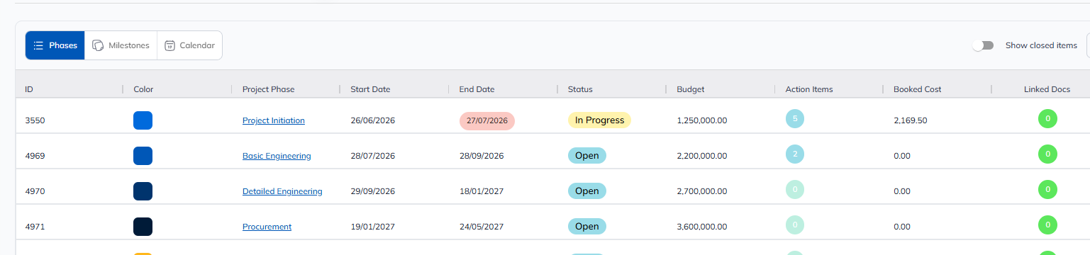The width and height of the screenshot is (1090, 255).
Task: Click budget value 2,200,000.00
Action: pos(702,156)
